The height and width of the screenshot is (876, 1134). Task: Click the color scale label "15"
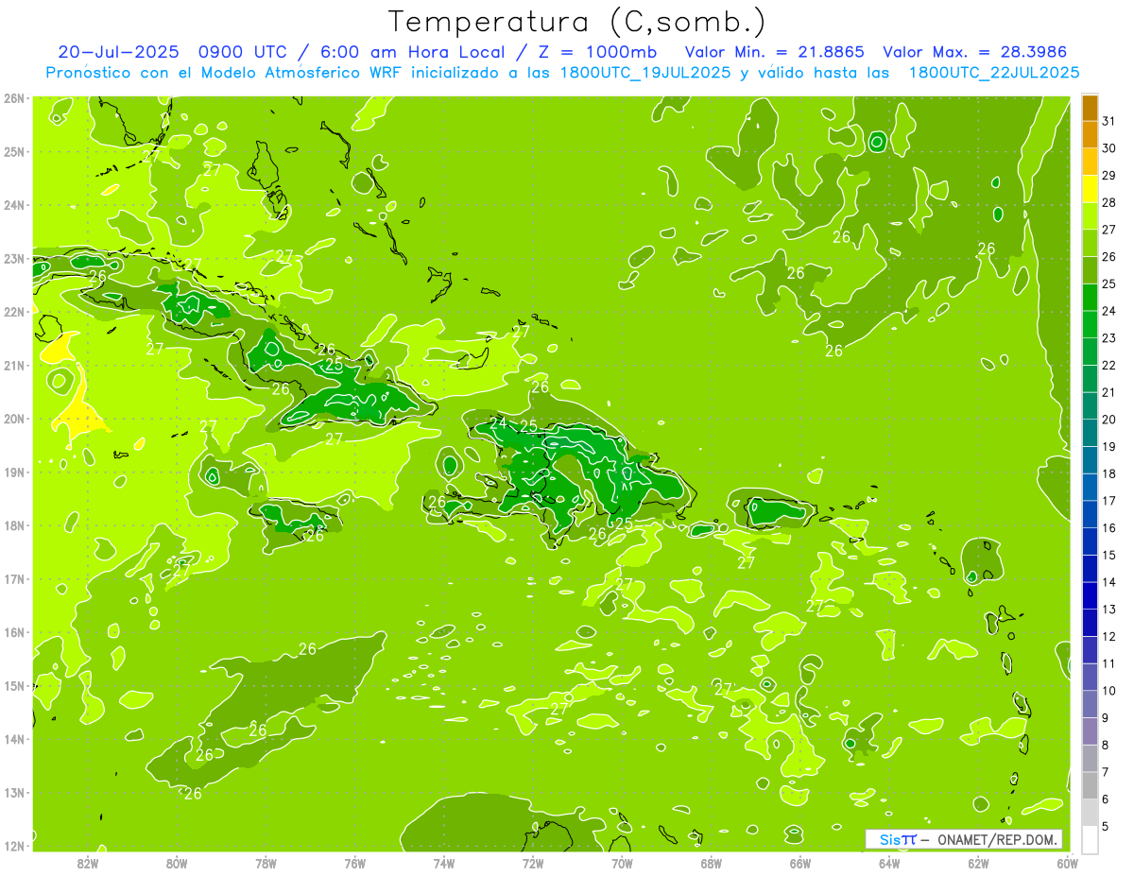pyautogui.click(x=1109, y=555)
